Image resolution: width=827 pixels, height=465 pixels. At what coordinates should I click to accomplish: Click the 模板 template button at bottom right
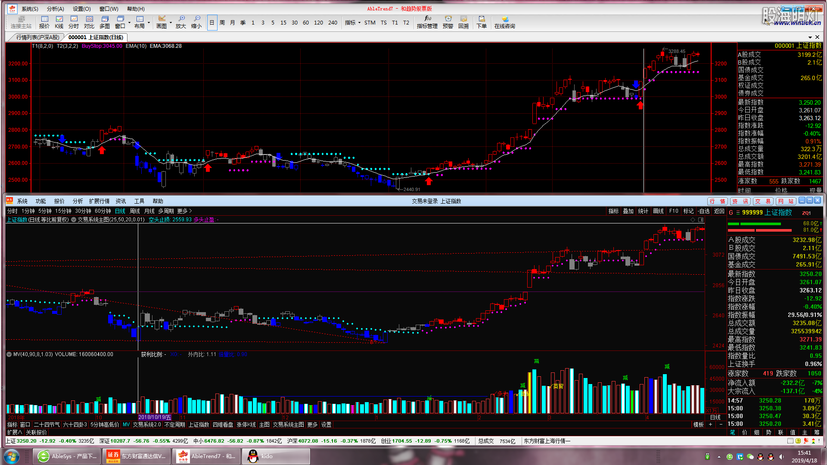click(x=699, y=425)
